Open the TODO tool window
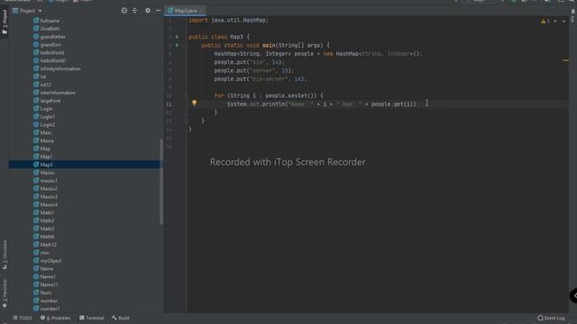Screen dimensions: 577x324 click(23, 318)
